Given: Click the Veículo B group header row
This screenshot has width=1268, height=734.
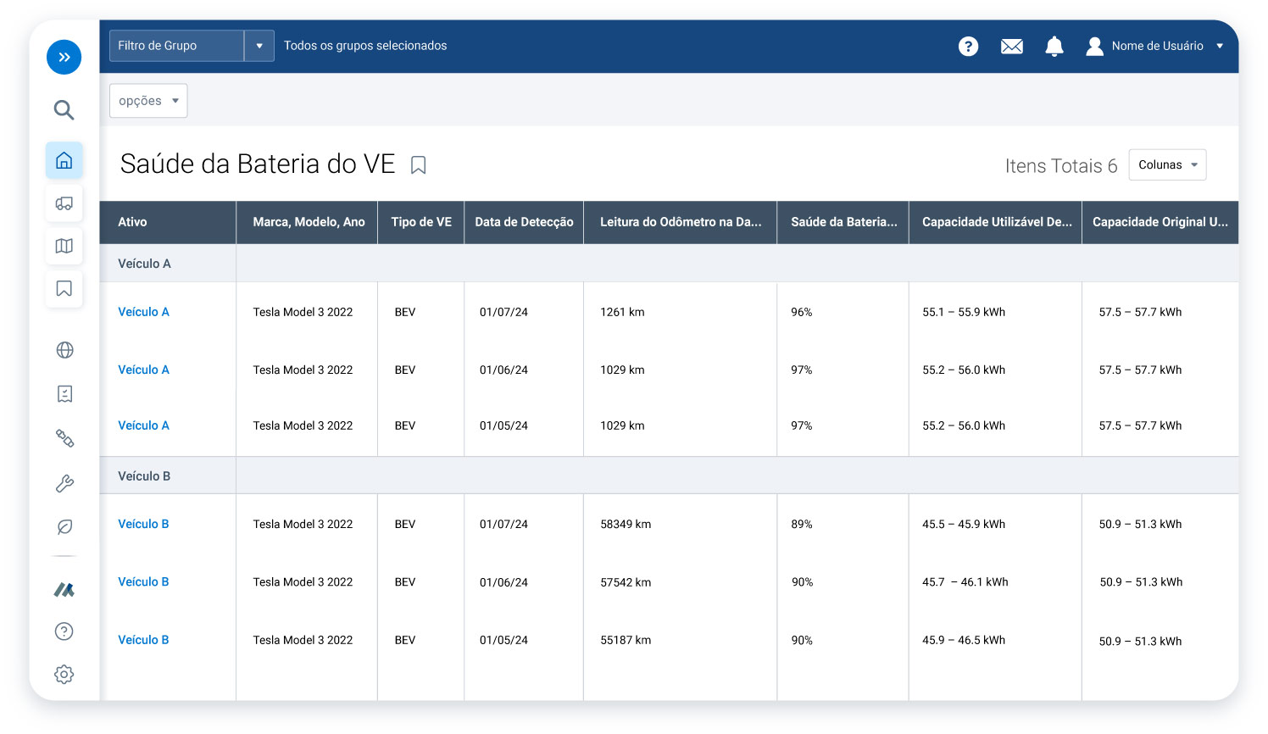Looking at the screenshot, I should [x=144, y=476].
